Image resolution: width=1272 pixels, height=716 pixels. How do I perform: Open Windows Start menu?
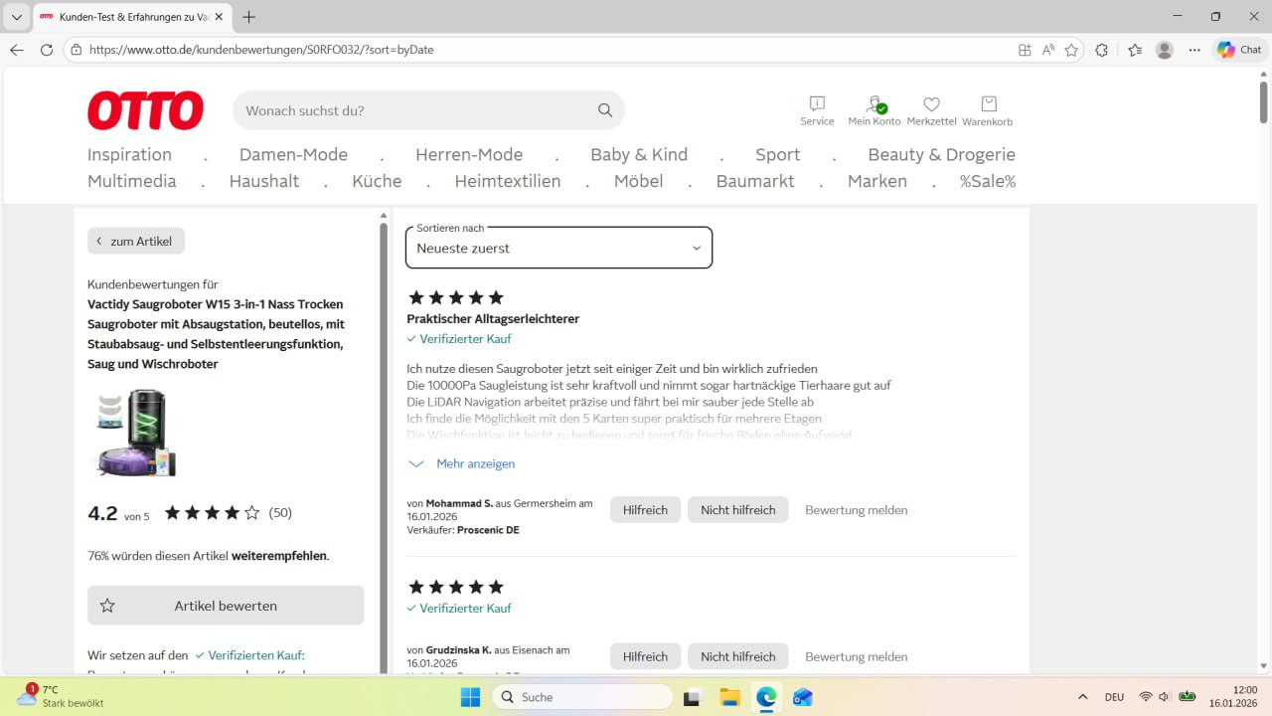click(470, 697)
